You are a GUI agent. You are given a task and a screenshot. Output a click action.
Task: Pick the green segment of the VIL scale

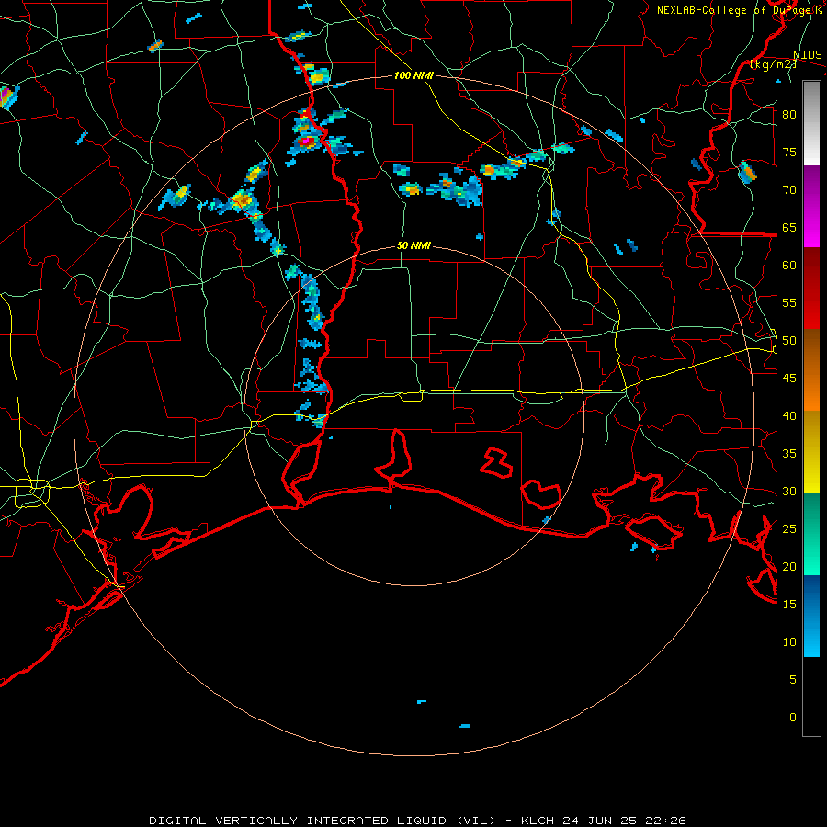[811, 534]
